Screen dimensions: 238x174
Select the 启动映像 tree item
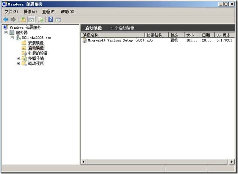36,48
